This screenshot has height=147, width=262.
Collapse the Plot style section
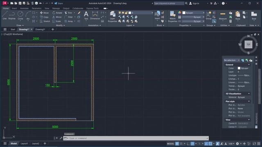point(249,101)
